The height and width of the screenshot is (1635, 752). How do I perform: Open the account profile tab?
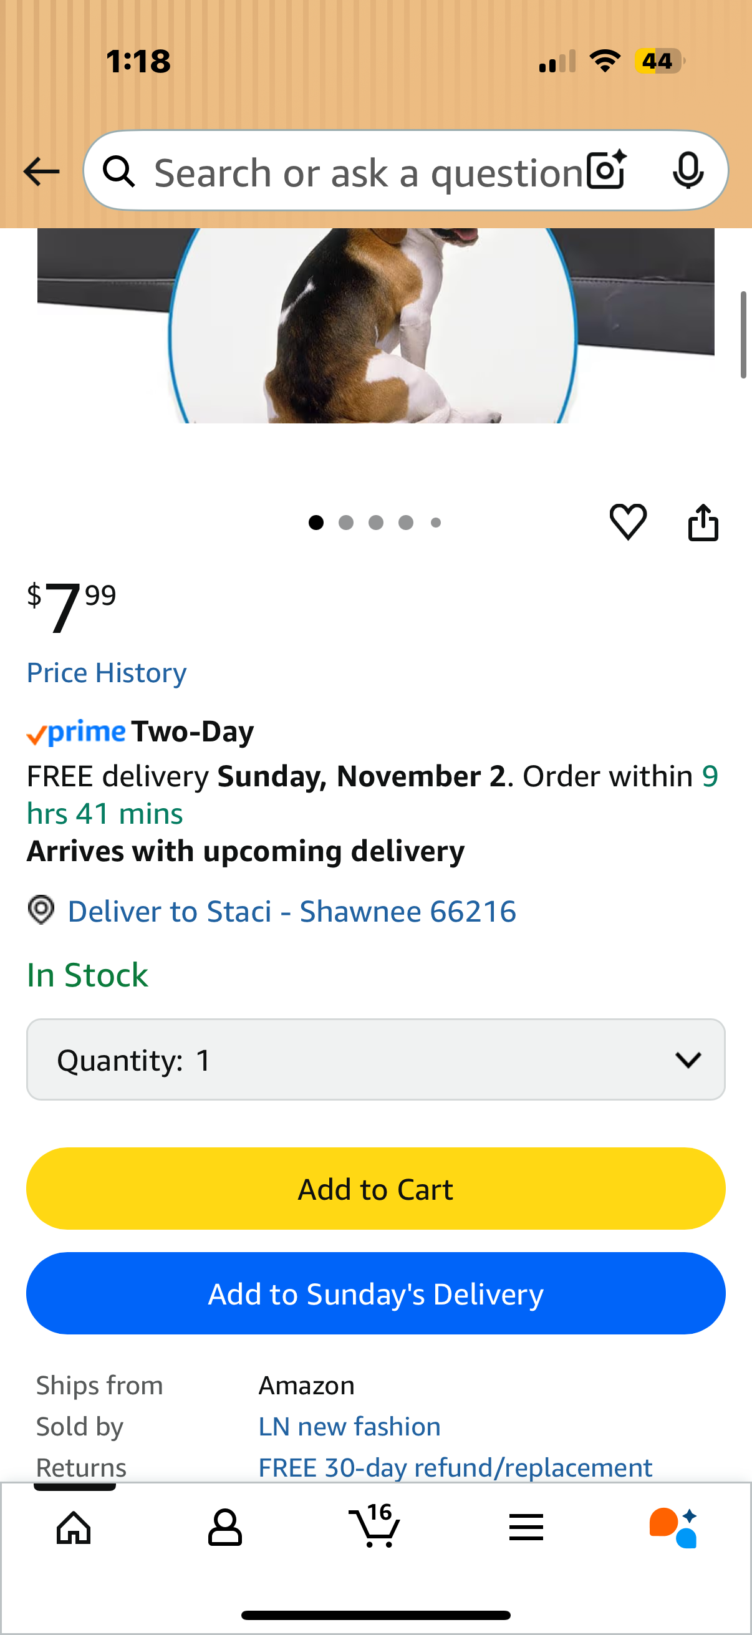224,1528
